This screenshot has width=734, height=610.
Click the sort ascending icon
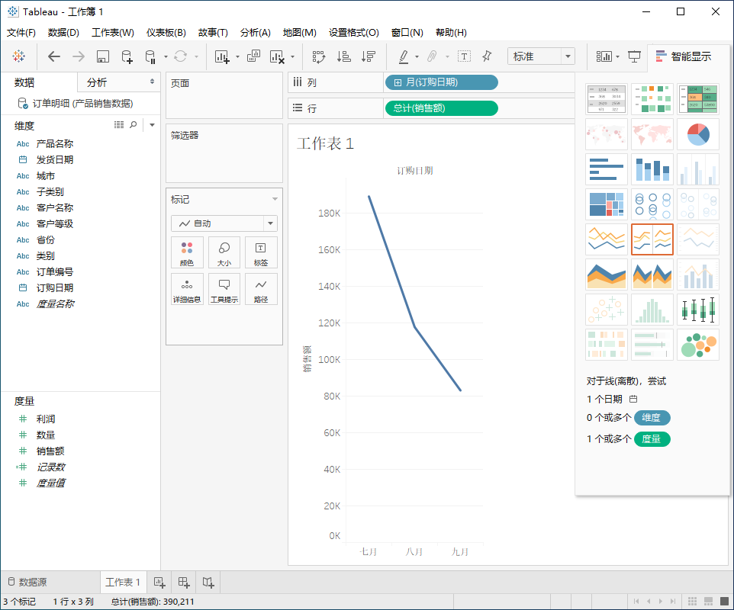[x=343, y=56]
